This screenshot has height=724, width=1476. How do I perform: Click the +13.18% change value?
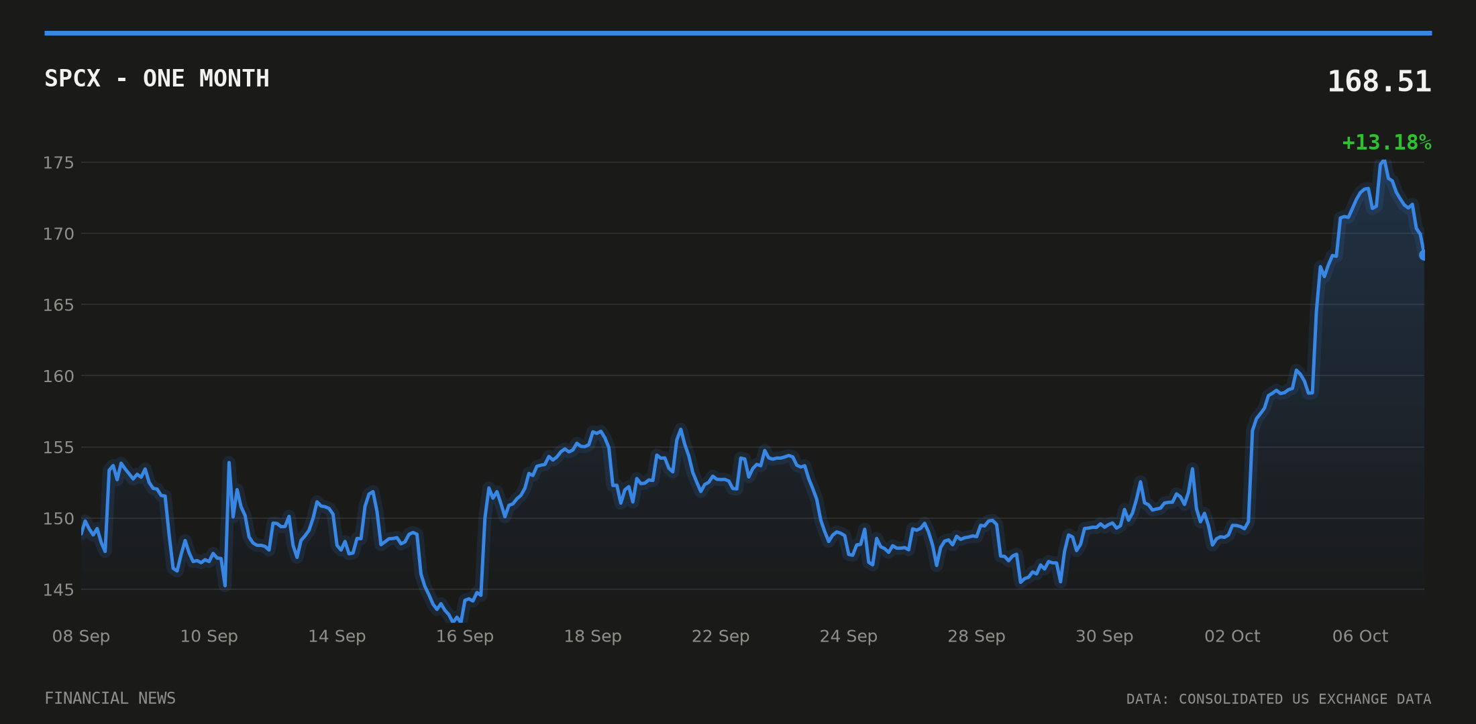click(x=1387, y=143)
